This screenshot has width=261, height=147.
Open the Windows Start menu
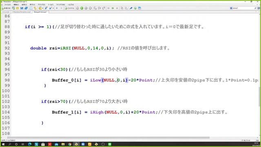click(3, 144)
